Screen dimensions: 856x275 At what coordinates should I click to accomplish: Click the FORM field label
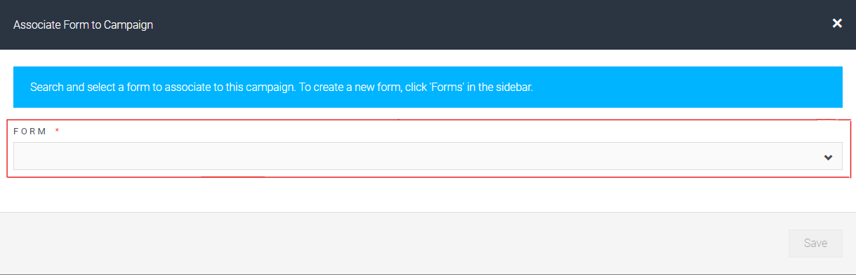click(x=30, y=132)
